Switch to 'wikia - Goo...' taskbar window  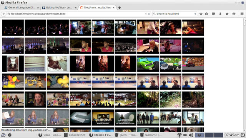pos(50,135)
